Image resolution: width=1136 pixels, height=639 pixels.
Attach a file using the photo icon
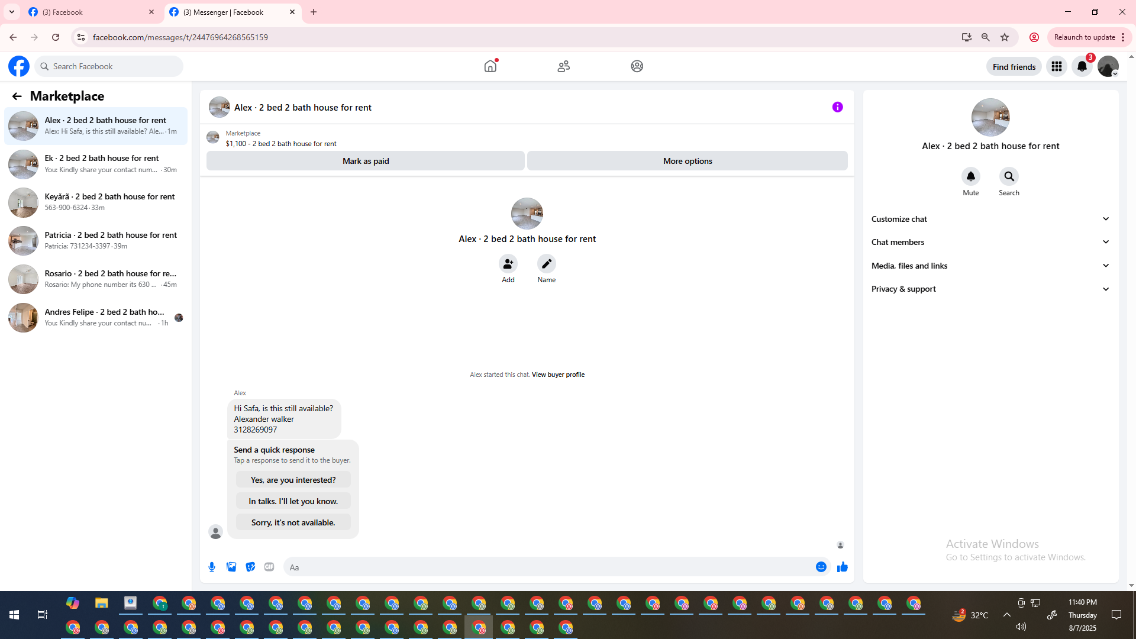[x=231, y=567]
